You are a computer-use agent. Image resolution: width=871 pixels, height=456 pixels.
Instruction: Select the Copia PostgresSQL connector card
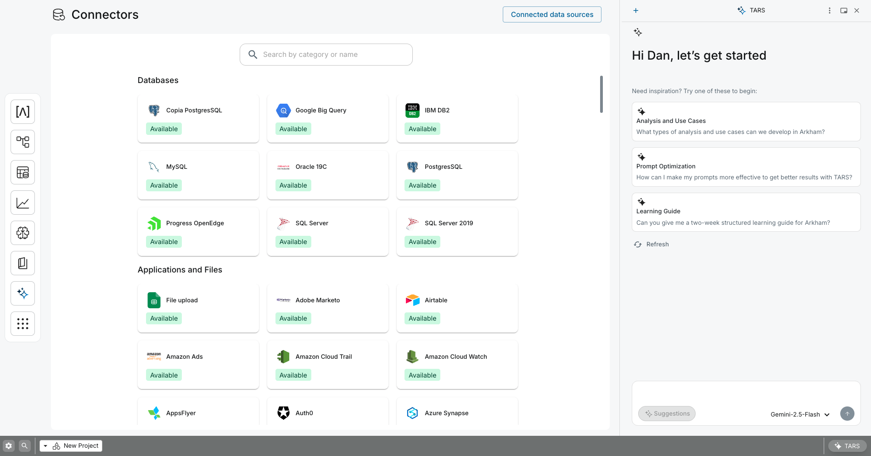click(198, 119)
